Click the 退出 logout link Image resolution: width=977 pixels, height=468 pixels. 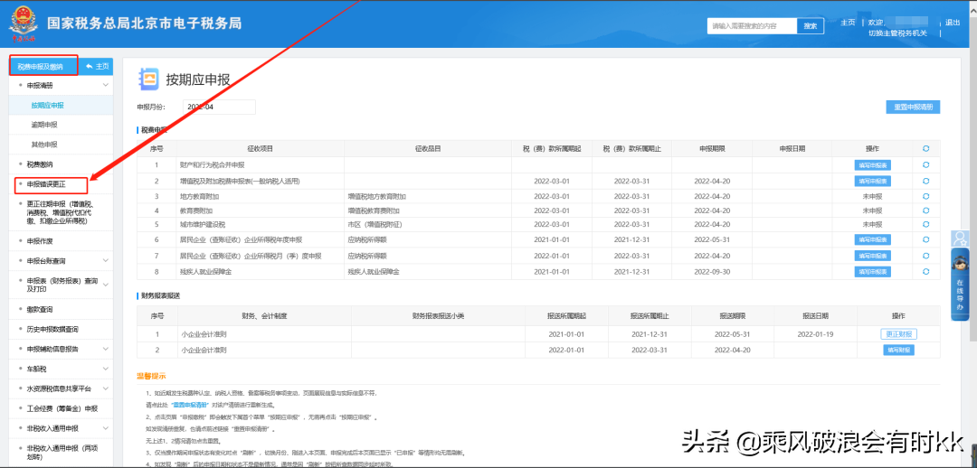coord(953,23)
